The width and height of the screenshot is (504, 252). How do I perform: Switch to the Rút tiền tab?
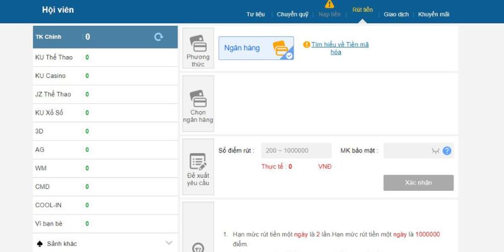tap(363, 9)
